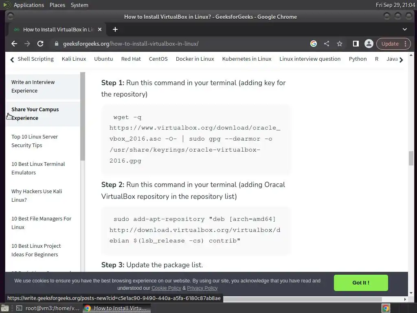Click the horizontal scrollbar at page bottom

point(303,299)
